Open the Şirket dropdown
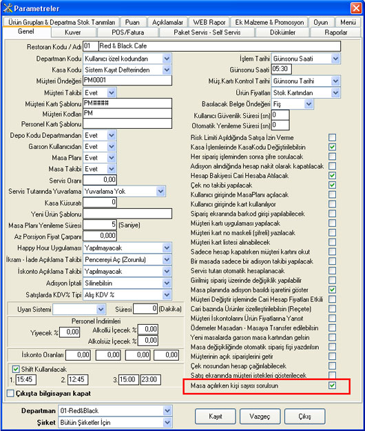This screenshot has height=431, width=365. (x=167, y=423)
